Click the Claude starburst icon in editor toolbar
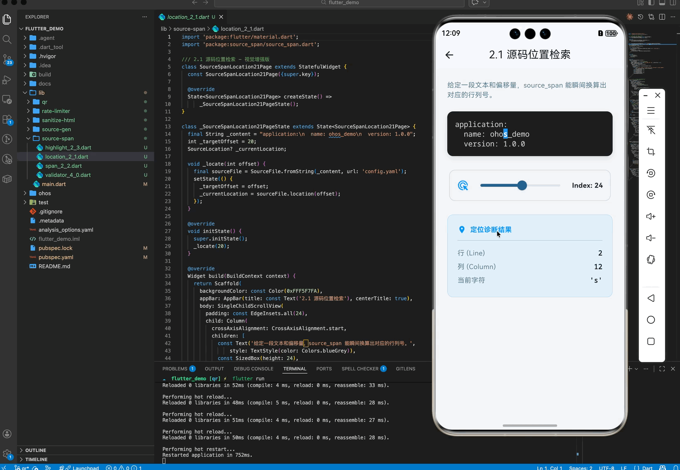Image resolution: width=680 pixels, height=470 pixels. click(630, 17)
